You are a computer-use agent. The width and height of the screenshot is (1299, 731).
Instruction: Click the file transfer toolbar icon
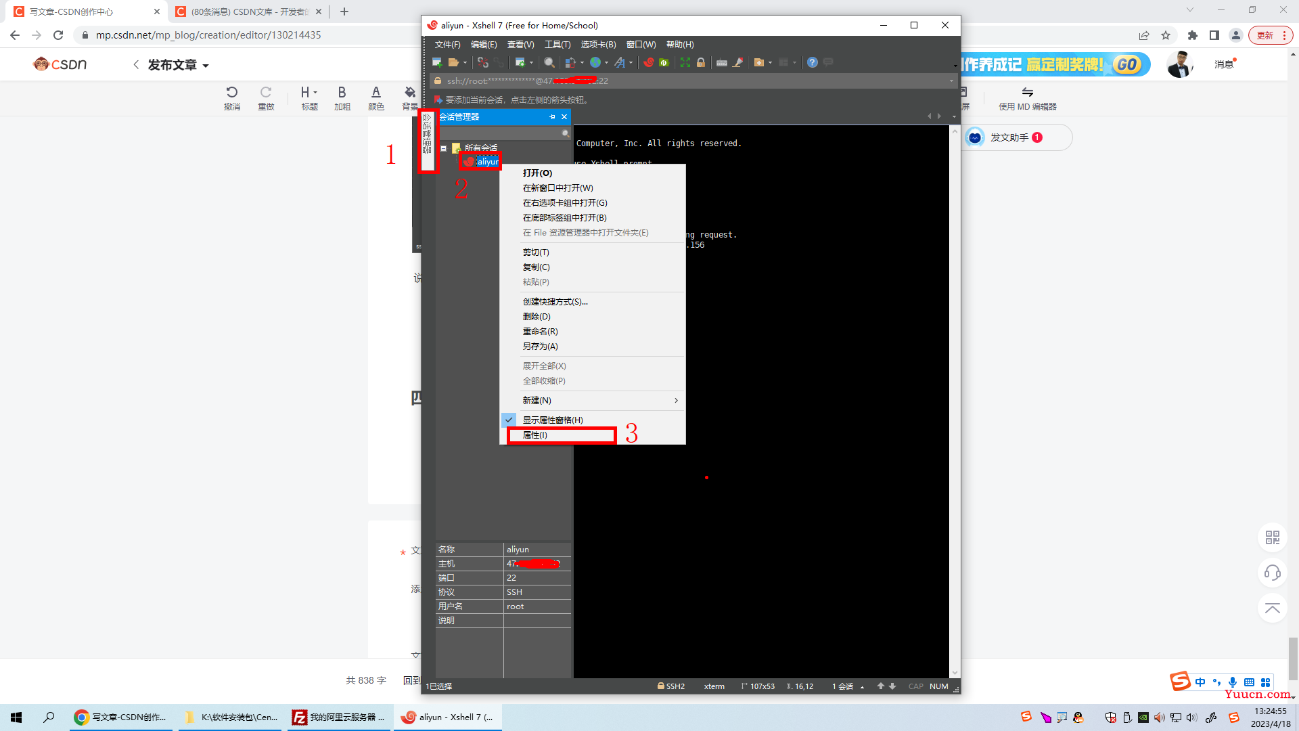570,62
